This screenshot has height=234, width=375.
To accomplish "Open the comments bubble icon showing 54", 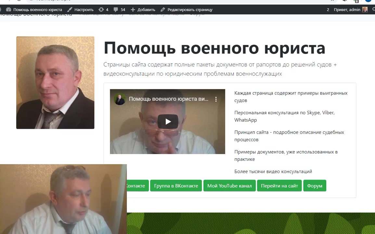I will point(116,9).
